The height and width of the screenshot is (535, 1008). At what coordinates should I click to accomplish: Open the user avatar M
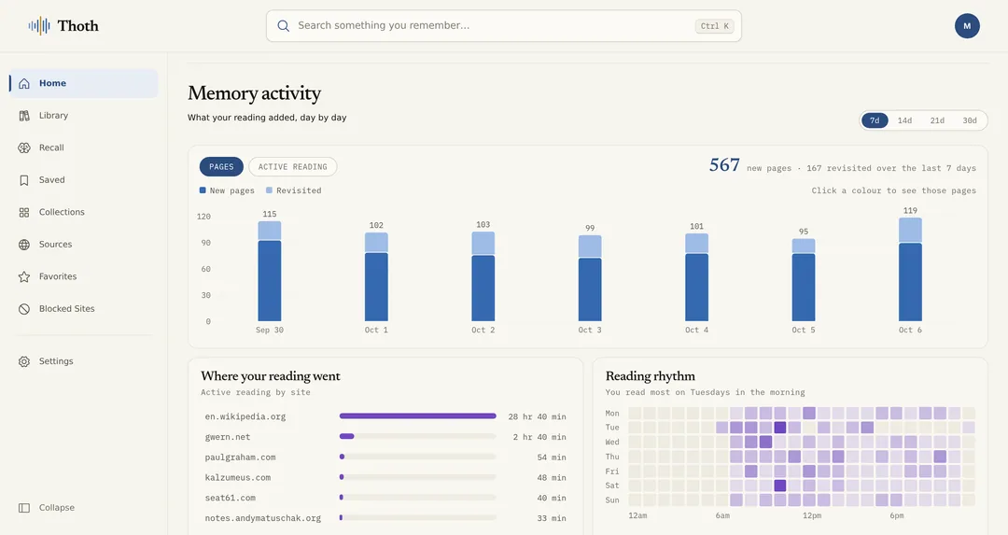[967, 26]
